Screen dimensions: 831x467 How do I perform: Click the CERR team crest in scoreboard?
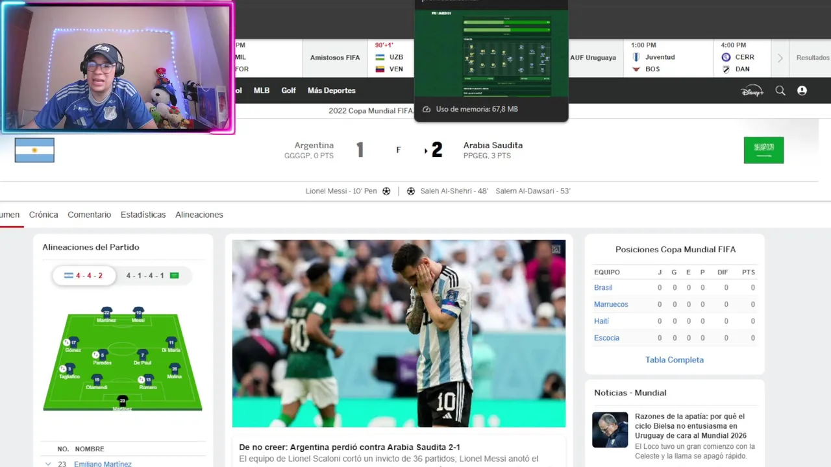726,57
